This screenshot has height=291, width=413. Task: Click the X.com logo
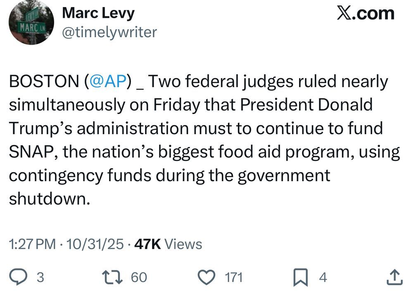point(366,14)
